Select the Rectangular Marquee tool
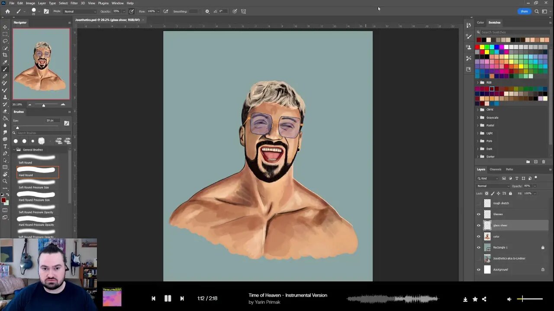Image resolution: width=554 pixels, height=311 pixels. 5,34
